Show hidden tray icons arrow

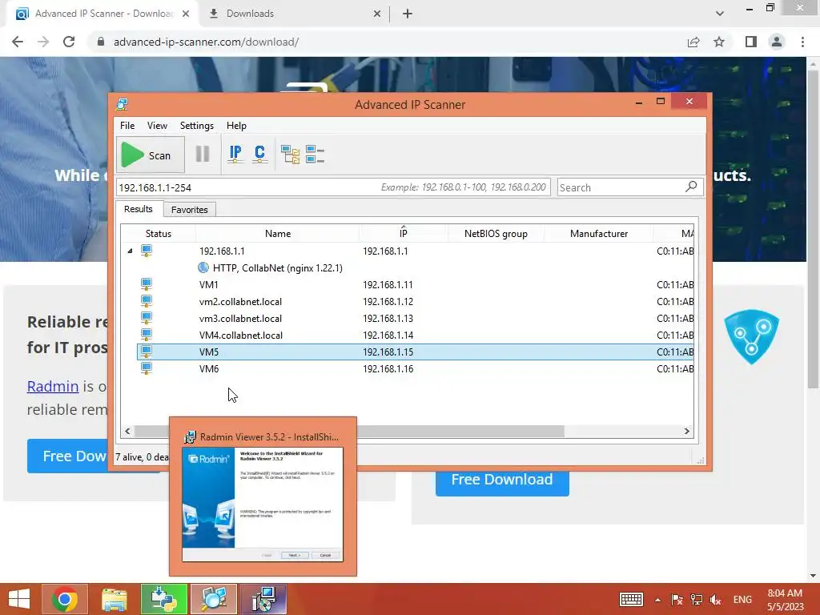click(658, 600)
